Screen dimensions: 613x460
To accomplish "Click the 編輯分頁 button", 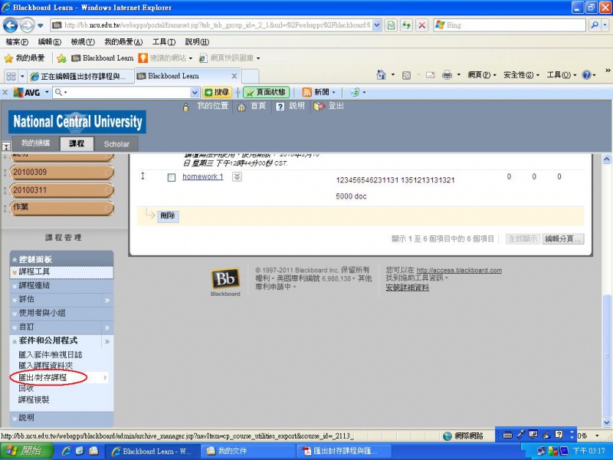I will pyautogui.click(x=563, y=239).
